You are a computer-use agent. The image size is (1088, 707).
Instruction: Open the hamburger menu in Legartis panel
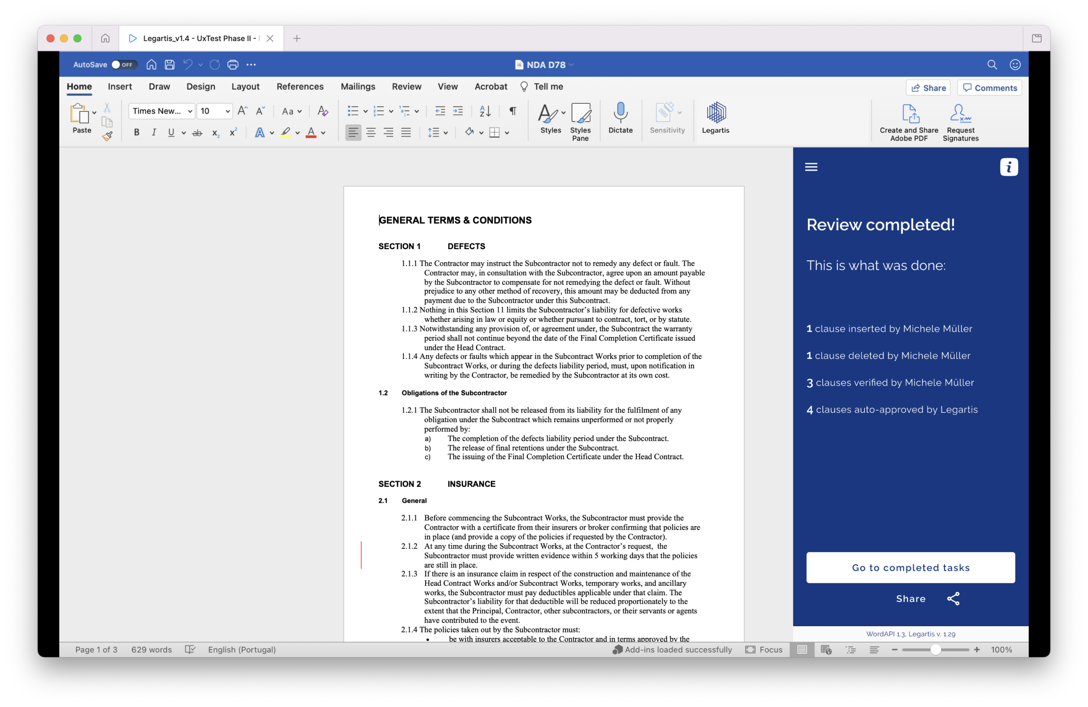811,168
